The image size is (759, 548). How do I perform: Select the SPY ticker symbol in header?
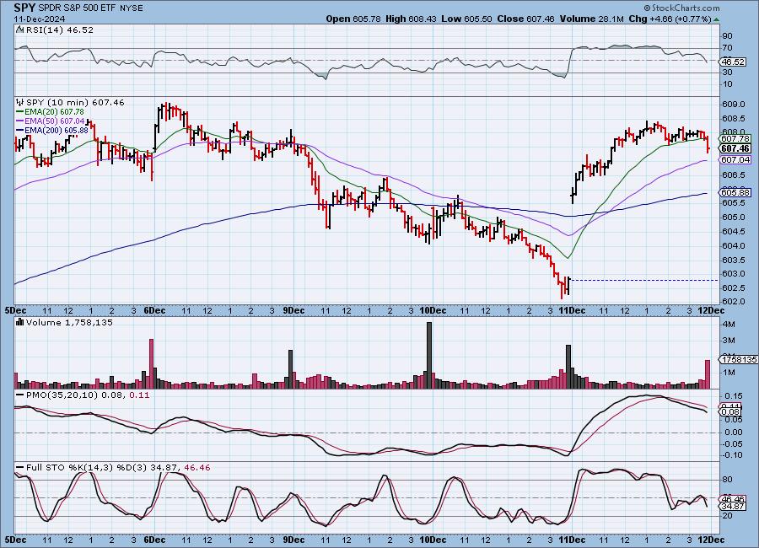click(x=24, y=8)
